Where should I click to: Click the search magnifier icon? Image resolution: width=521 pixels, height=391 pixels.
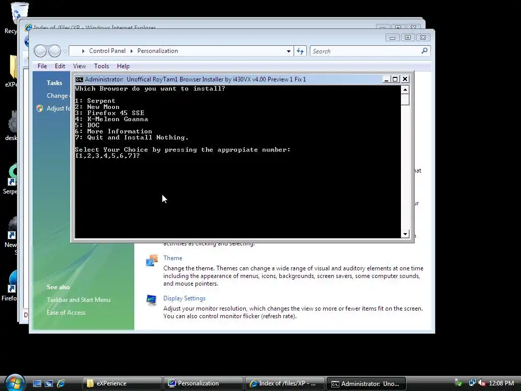pyautogui.click(x=424, y=51)
